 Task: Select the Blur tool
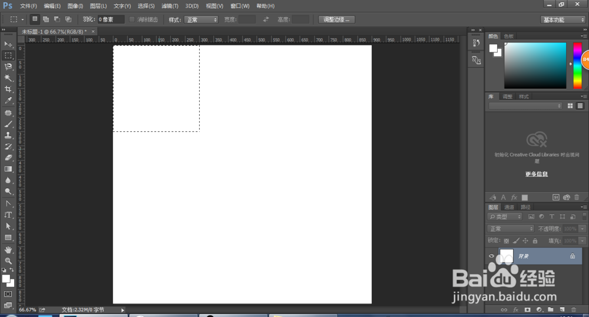pyautogui.click(x=8, y=181)
